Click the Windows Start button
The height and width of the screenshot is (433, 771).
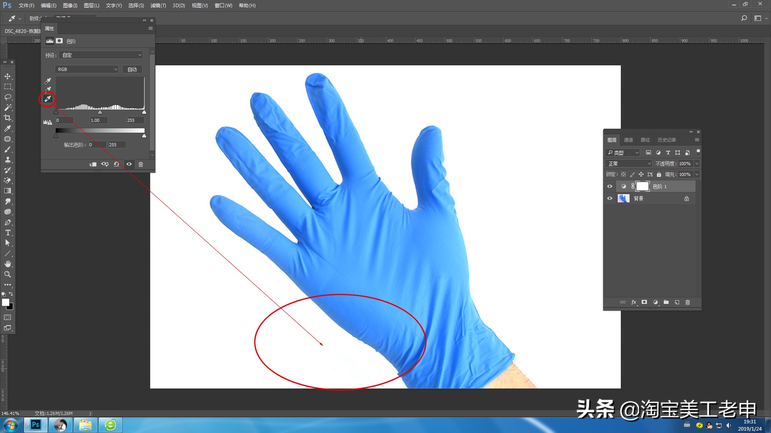click(x=11, y=425)
